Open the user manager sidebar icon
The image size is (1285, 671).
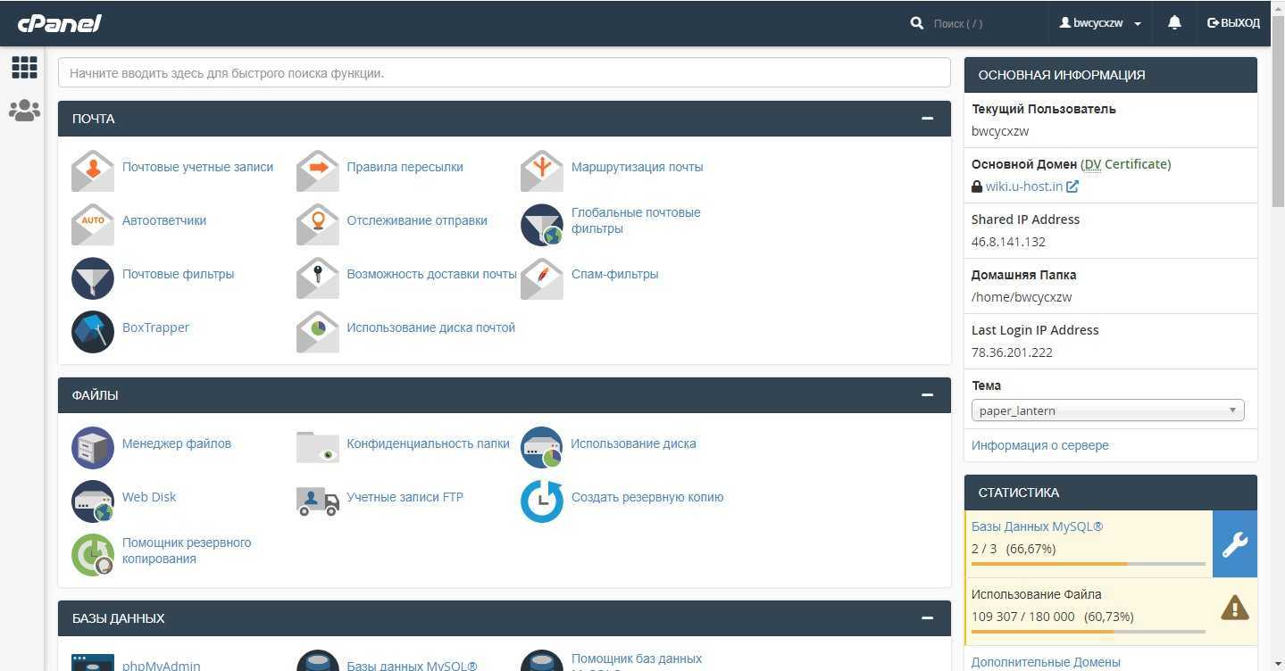click(x=24, y=111)
